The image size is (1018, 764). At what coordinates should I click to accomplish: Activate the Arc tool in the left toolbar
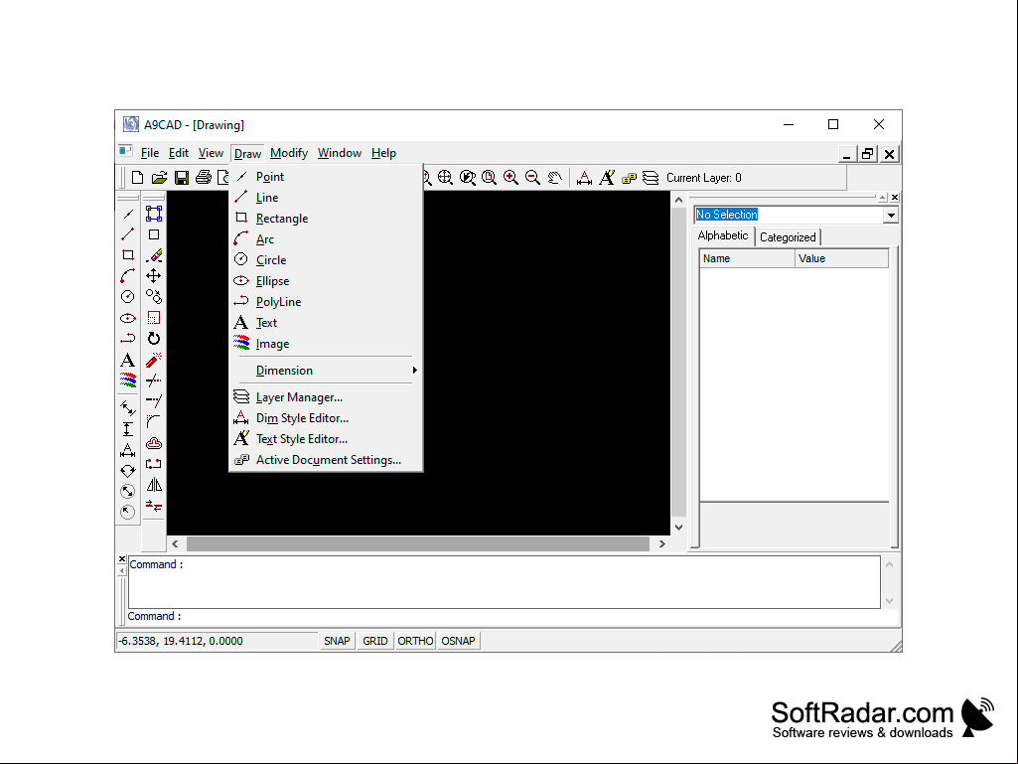(x=128, y=276)
